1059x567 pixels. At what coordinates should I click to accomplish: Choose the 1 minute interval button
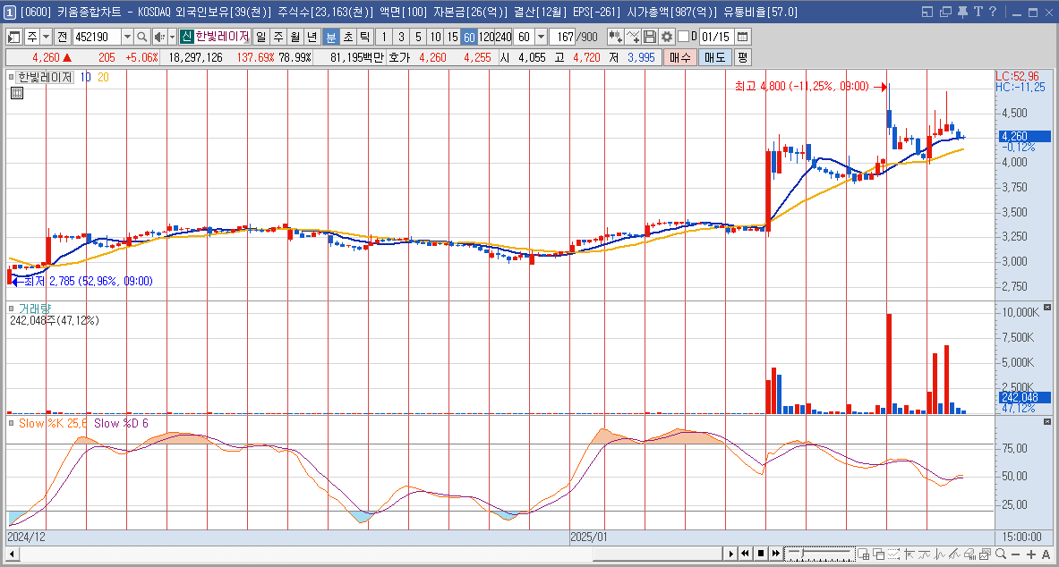(384, 37)
